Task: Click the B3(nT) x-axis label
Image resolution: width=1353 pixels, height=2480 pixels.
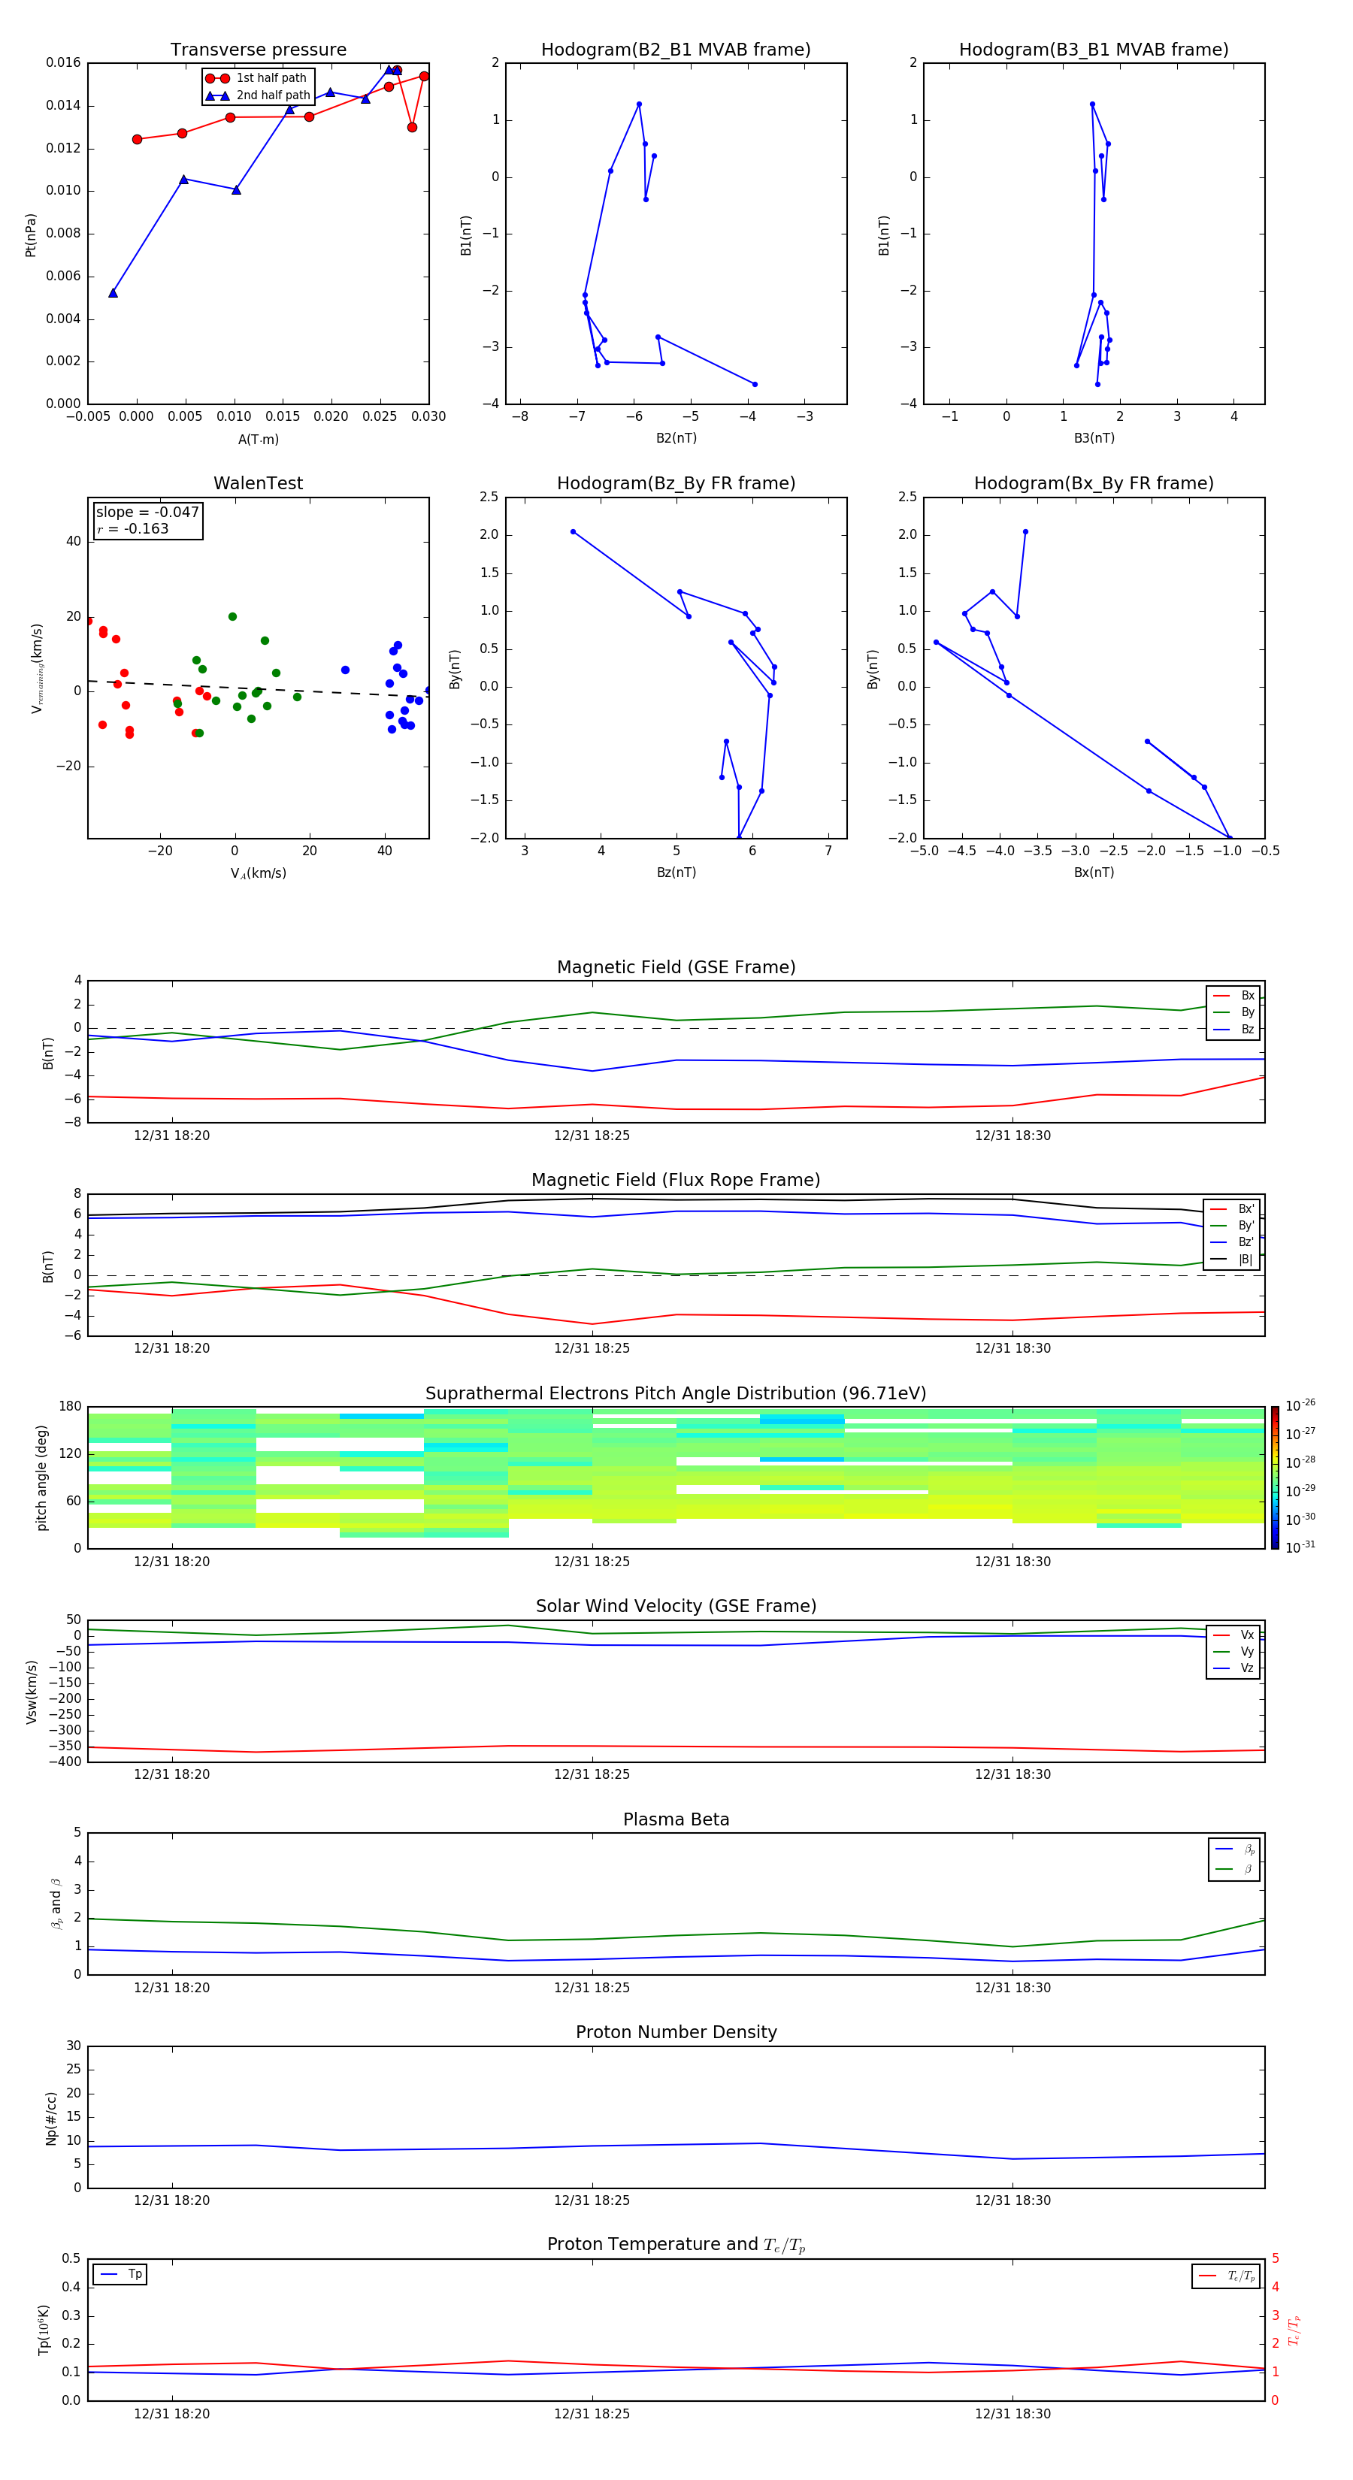Action: 1094,438
